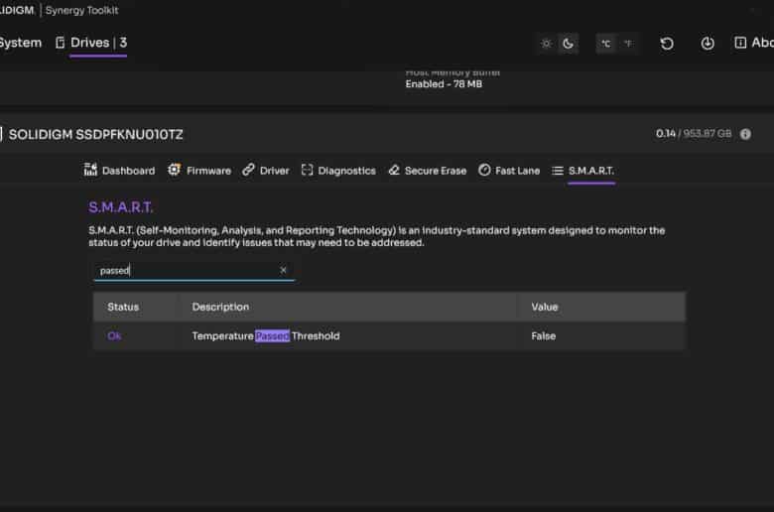
Task: Click the refresh arrow icon
Action: pos(667,44)
